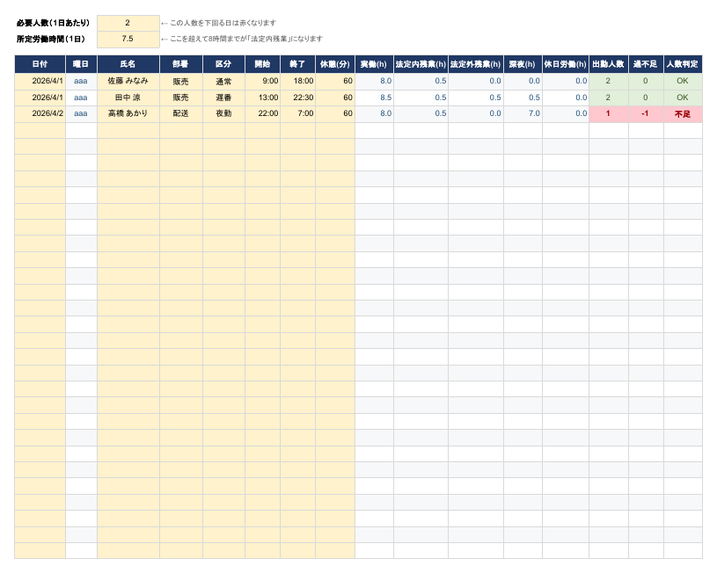
Task: Click the 配送 department cell
Action: [181, 113]
